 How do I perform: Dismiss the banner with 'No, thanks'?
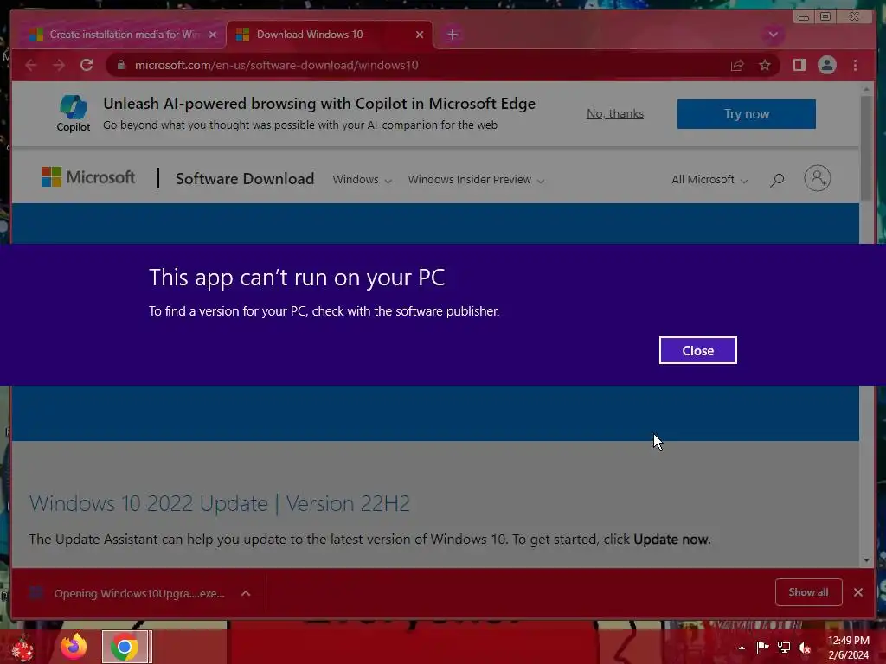615,113
